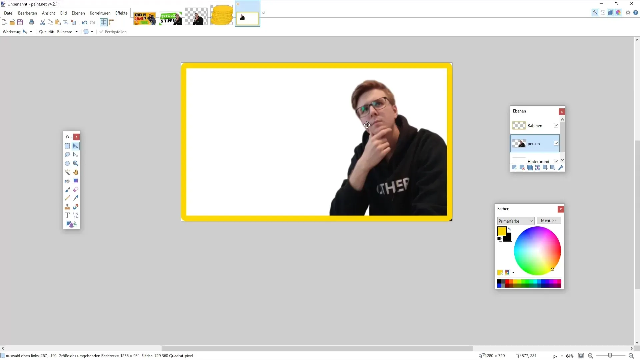Click the yellow primary color swatch
This screenshot has height=360, width=640.
tap(501, 231)
